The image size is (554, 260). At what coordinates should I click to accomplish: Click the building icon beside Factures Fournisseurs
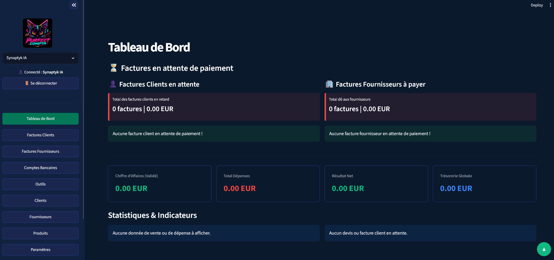[x=329, y=84]
